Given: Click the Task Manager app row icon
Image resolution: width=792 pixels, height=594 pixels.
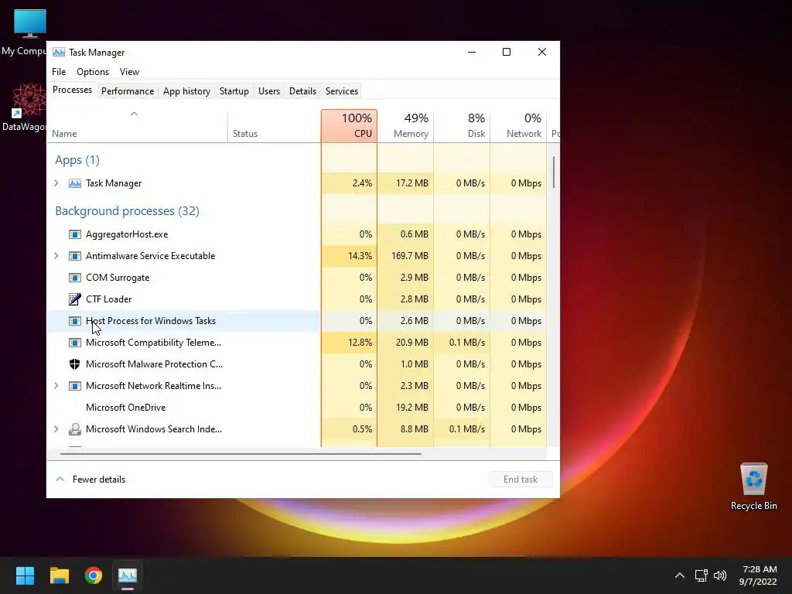Looking at the screenshot, I should 75,183.
